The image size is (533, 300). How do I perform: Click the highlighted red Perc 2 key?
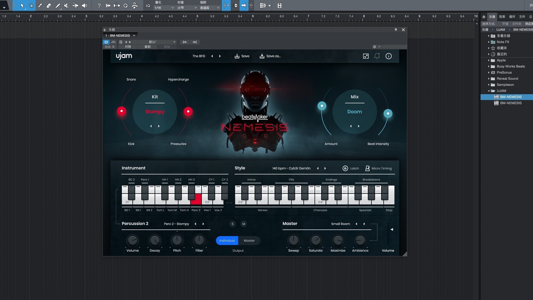click(x=198, y=199)
